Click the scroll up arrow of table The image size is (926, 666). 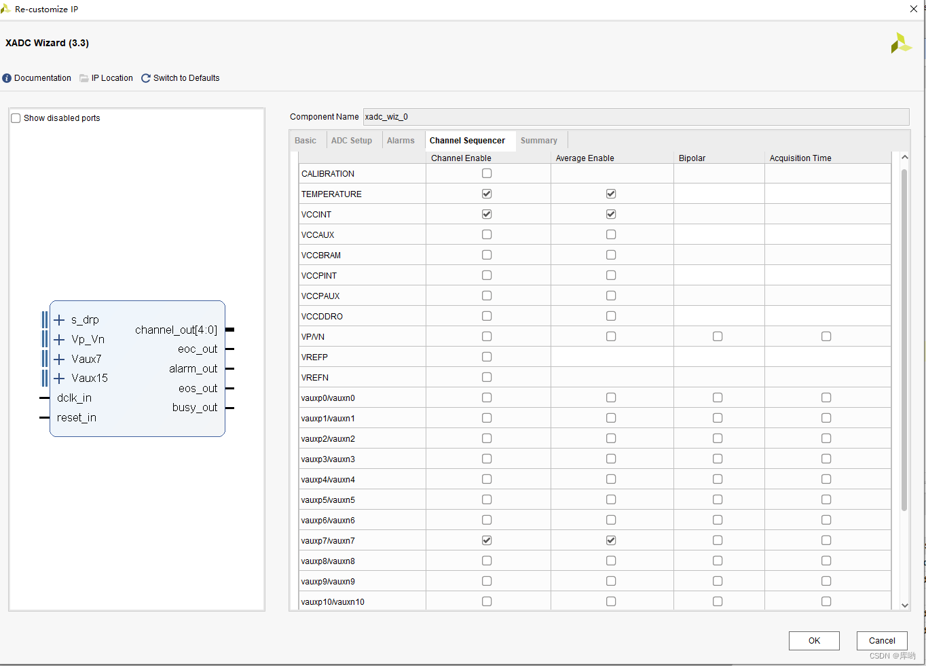coord(904,157)
